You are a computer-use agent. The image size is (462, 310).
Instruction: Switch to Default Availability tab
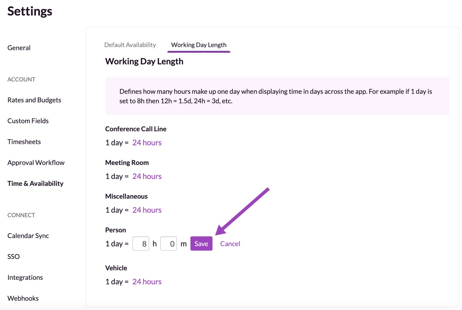point(130,45)
